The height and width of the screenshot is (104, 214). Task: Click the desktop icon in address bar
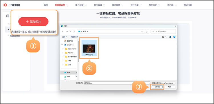[79, 31]
